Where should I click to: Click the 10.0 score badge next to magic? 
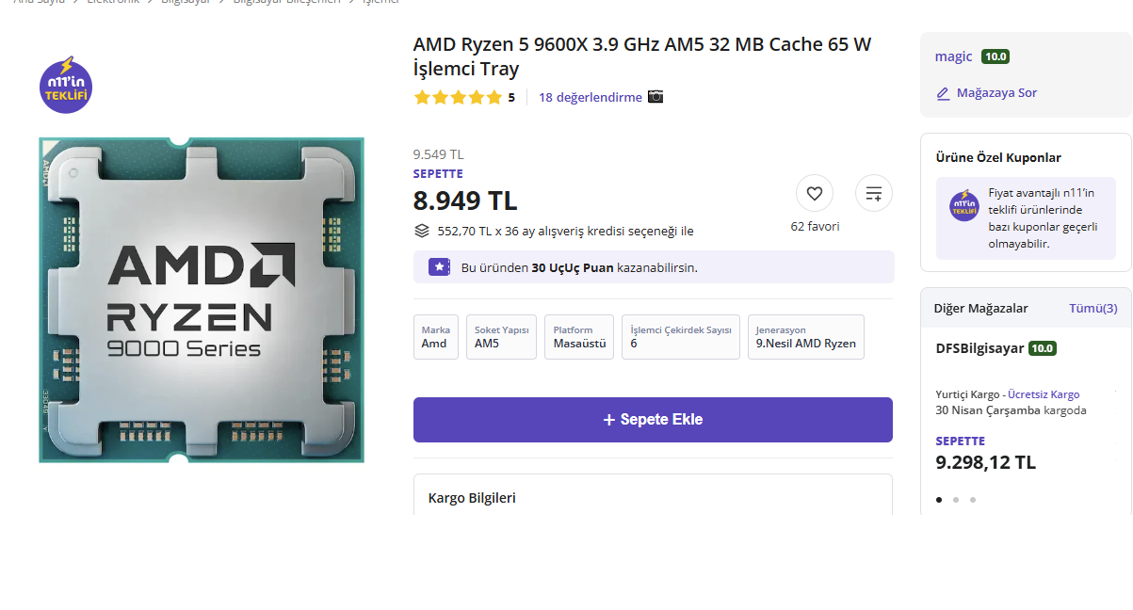pos(995,56)
